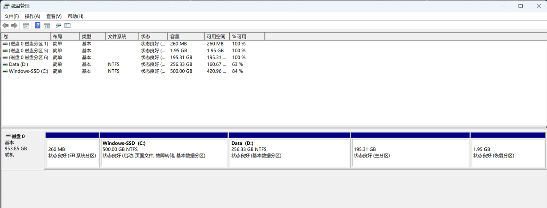Select the 磁盘 0 disk header in lower pane
Image resolution: width=547 pixels, height=208 pixels.
[x=23, y=150]
